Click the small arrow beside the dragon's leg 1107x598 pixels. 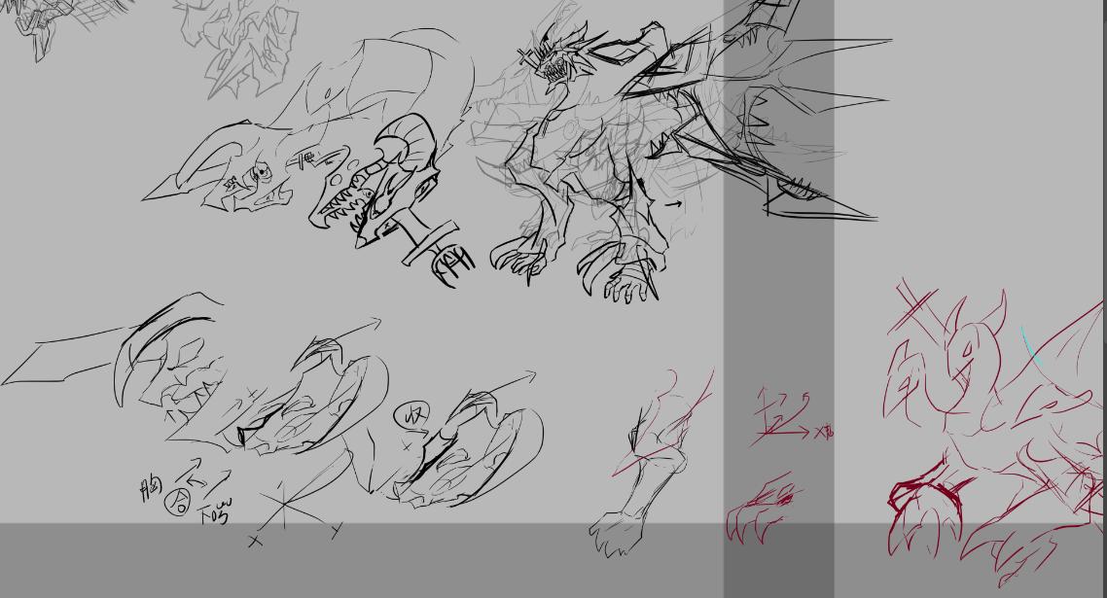tap(672, 204)
